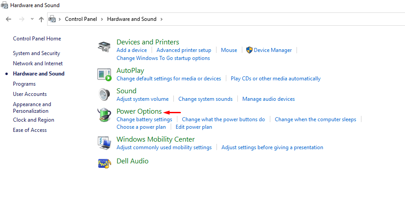Click Change battery settings link
The image size is (405, 218).
click(144, 119)
